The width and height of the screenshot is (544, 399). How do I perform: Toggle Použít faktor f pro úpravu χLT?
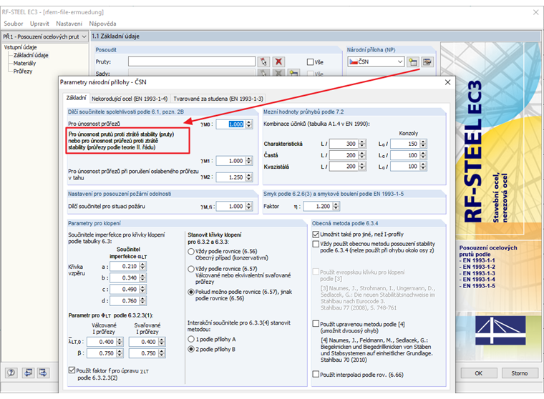[72, 370]
